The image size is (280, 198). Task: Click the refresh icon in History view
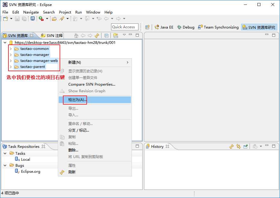point(232,147)
